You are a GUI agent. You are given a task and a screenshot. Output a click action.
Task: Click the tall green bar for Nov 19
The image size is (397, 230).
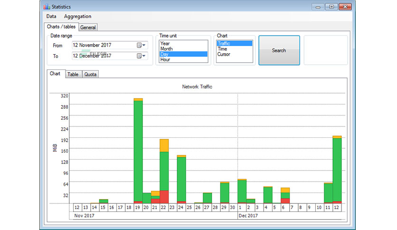(138, 151)
